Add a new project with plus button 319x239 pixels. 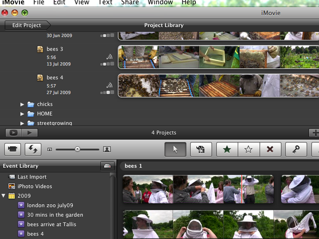point(314,133)
